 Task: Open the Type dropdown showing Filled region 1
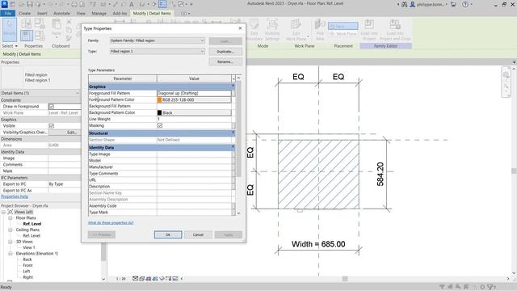click(x=158, y=52)
